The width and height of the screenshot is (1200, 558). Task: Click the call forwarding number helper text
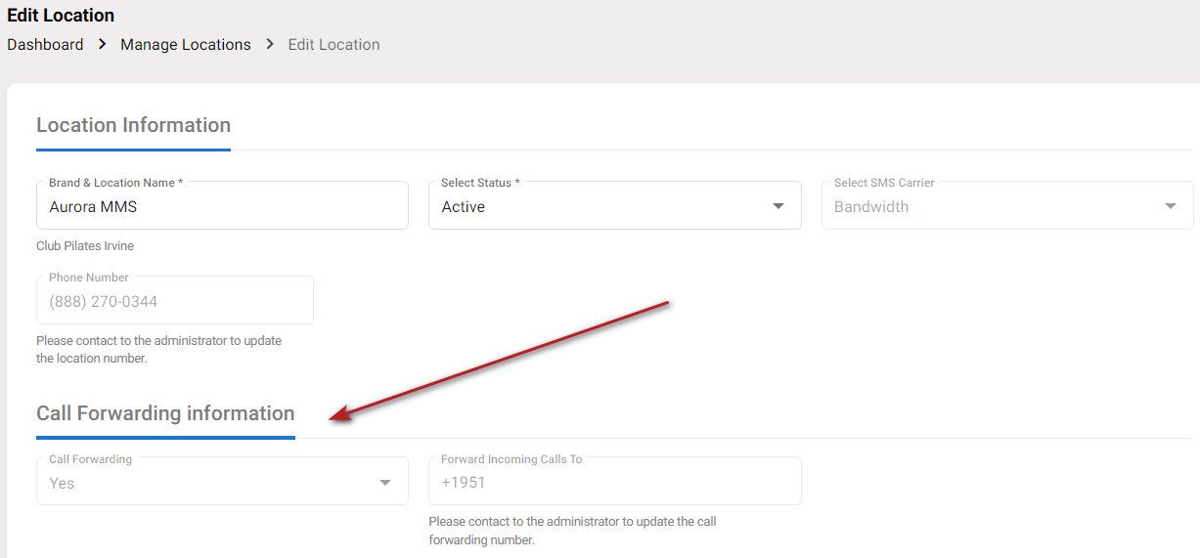click(x=572, y=531)
